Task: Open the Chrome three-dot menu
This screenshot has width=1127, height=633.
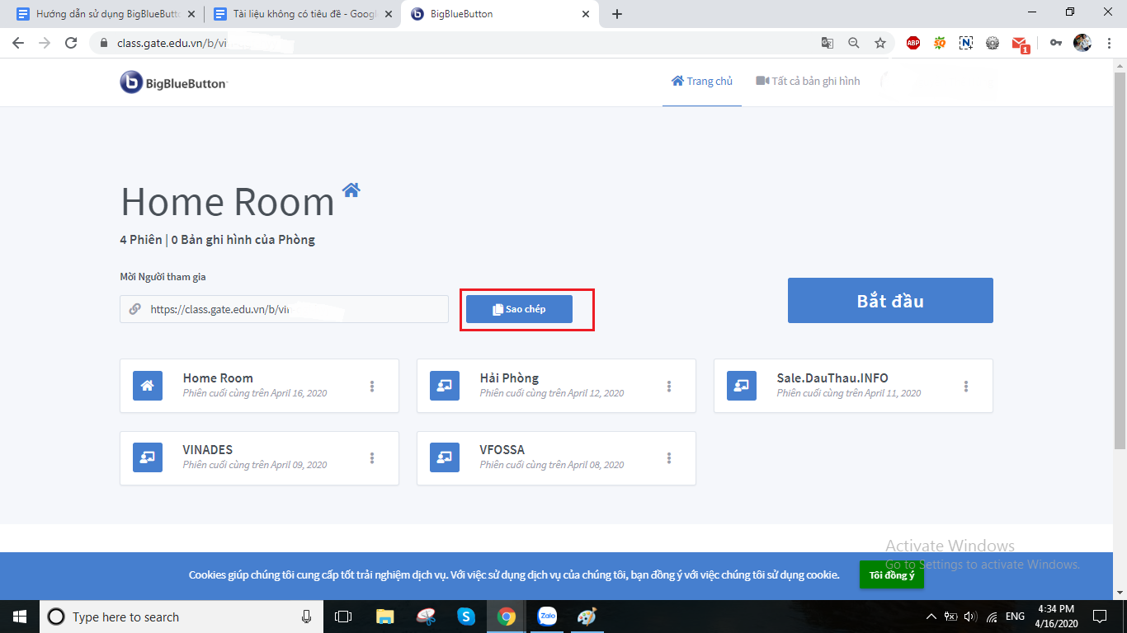Action: coord(1109,43)
